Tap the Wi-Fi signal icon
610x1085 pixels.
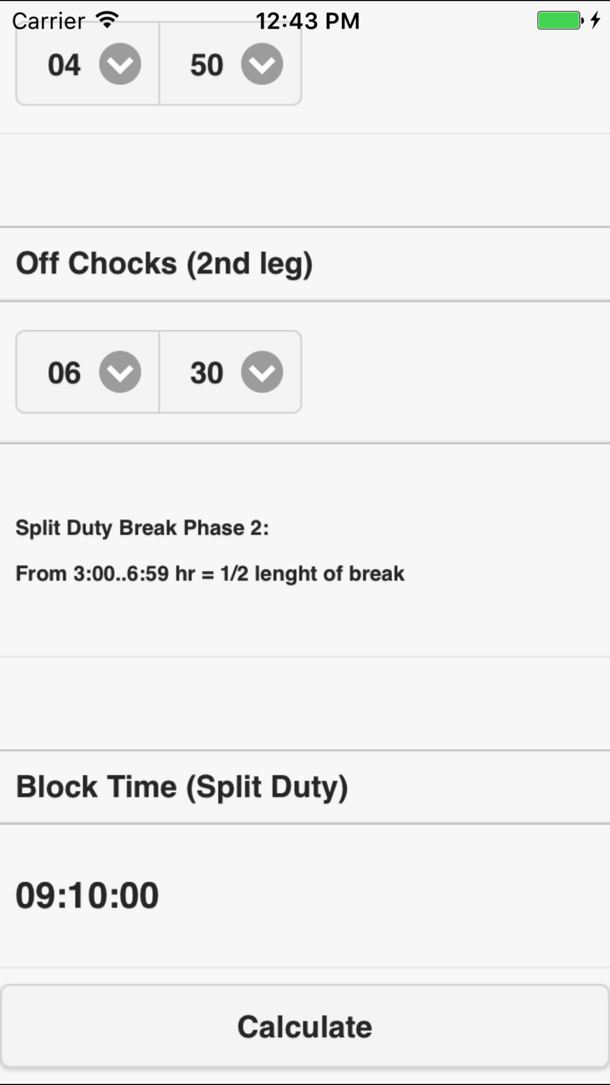point(107,20)
